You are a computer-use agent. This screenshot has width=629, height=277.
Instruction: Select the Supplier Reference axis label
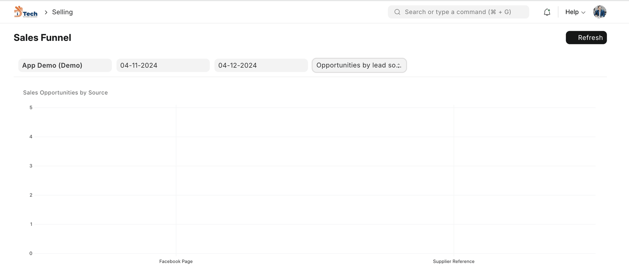coord(454,261)
